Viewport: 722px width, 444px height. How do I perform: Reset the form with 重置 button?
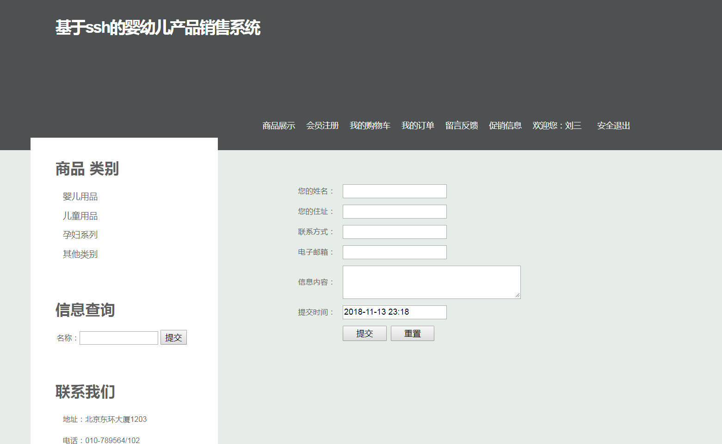pyautogui.click(x=413, y=334)
